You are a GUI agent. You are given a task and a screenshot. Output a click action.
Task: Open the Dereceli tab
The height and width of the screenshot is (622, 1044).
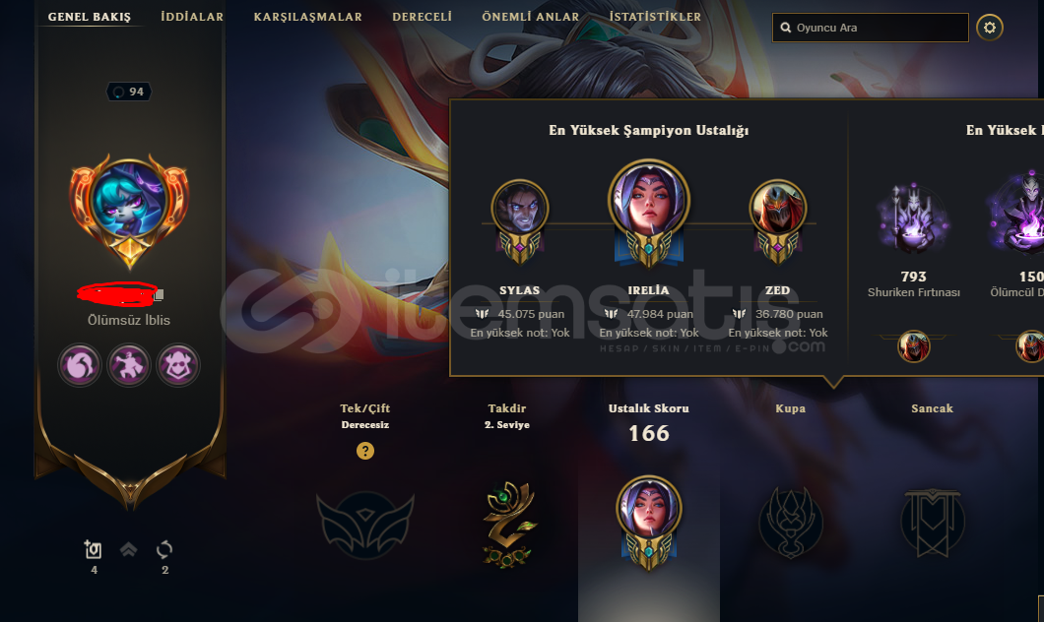click(x=423, y=17)
